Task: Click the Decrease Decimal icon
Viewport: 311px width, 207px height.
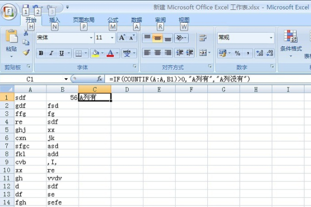Action: point(270,53)
